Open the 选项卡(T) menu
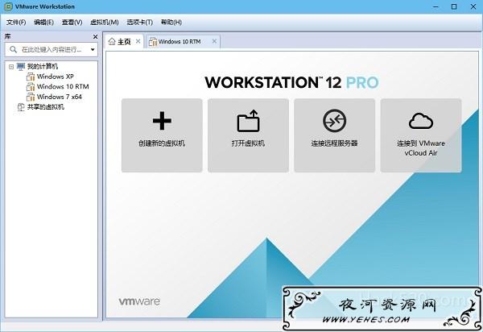 pyautogui.click(x=140, y=23)
